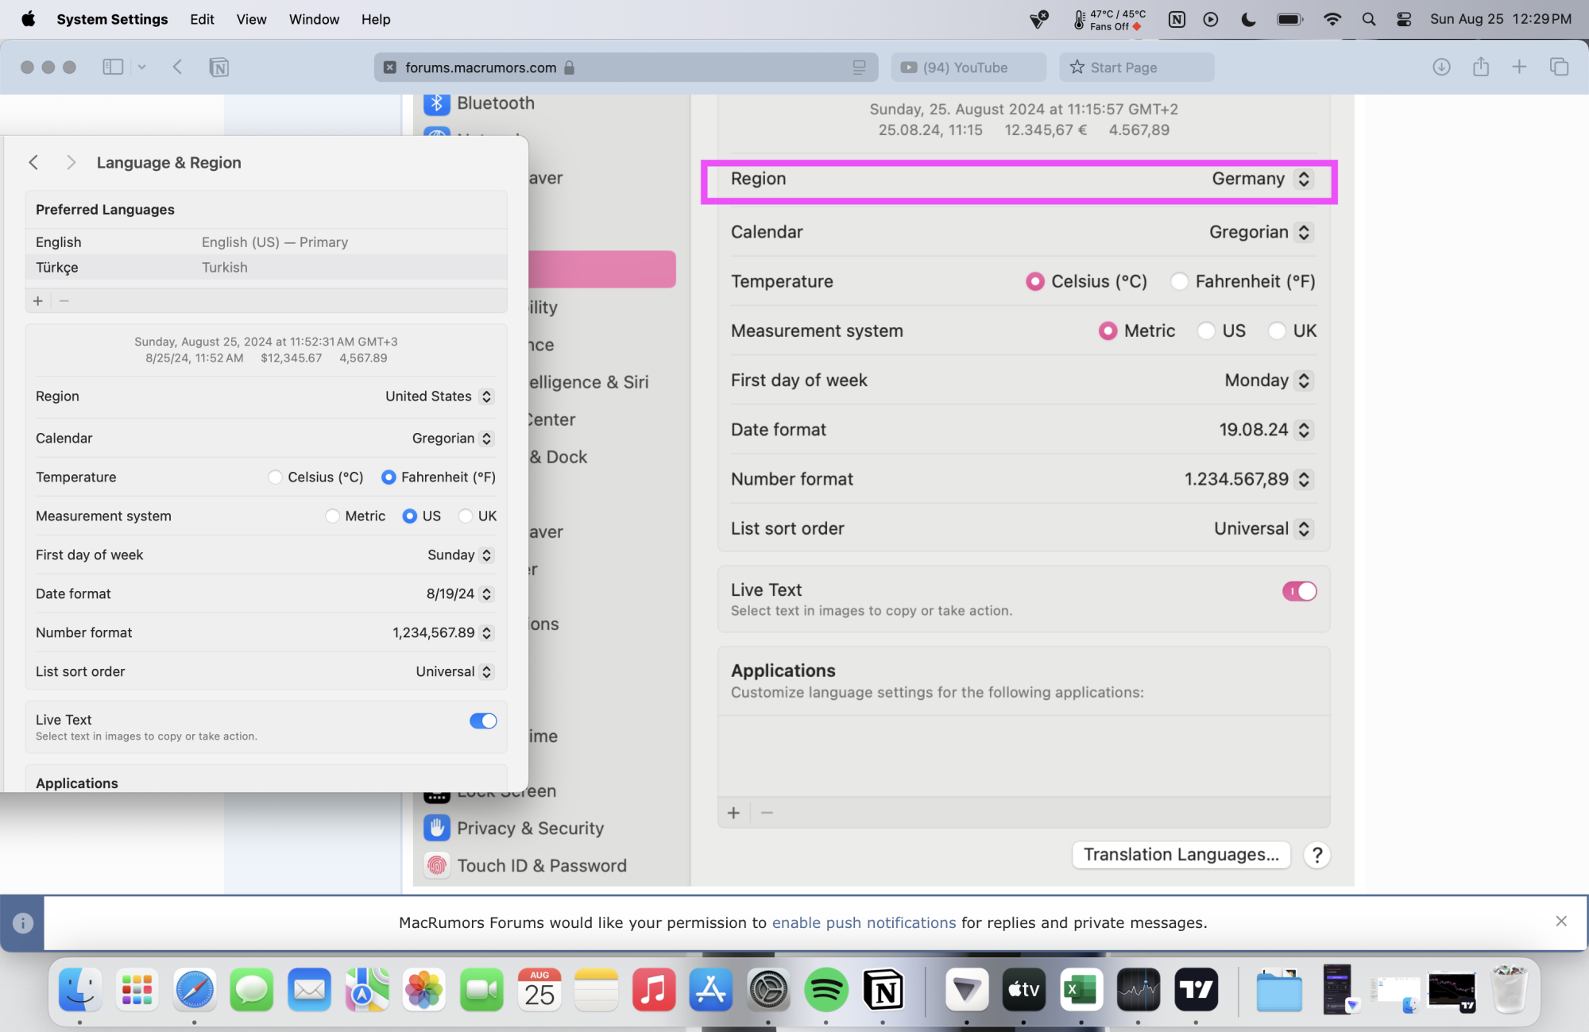The image size is (1589, 1032).
Task: Click the Notion icon in Safari toolbar
Action: pyautogui.click(x=219, y=68)
